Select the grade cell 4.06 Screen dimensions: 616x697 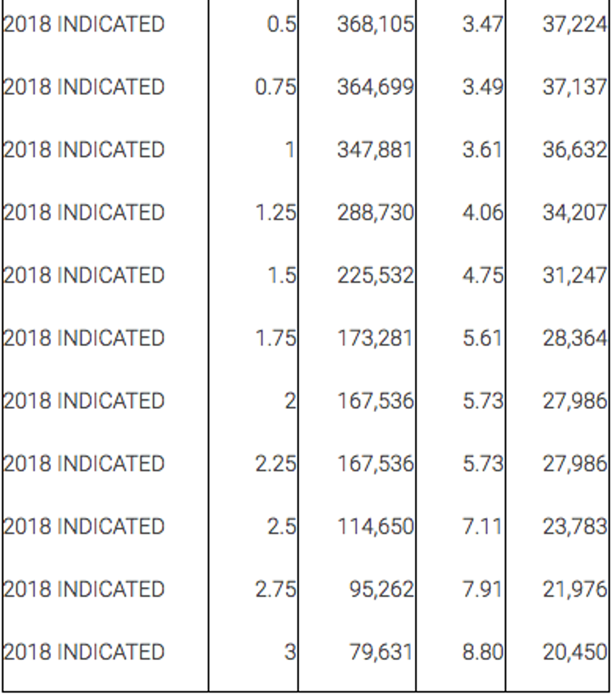483,213
